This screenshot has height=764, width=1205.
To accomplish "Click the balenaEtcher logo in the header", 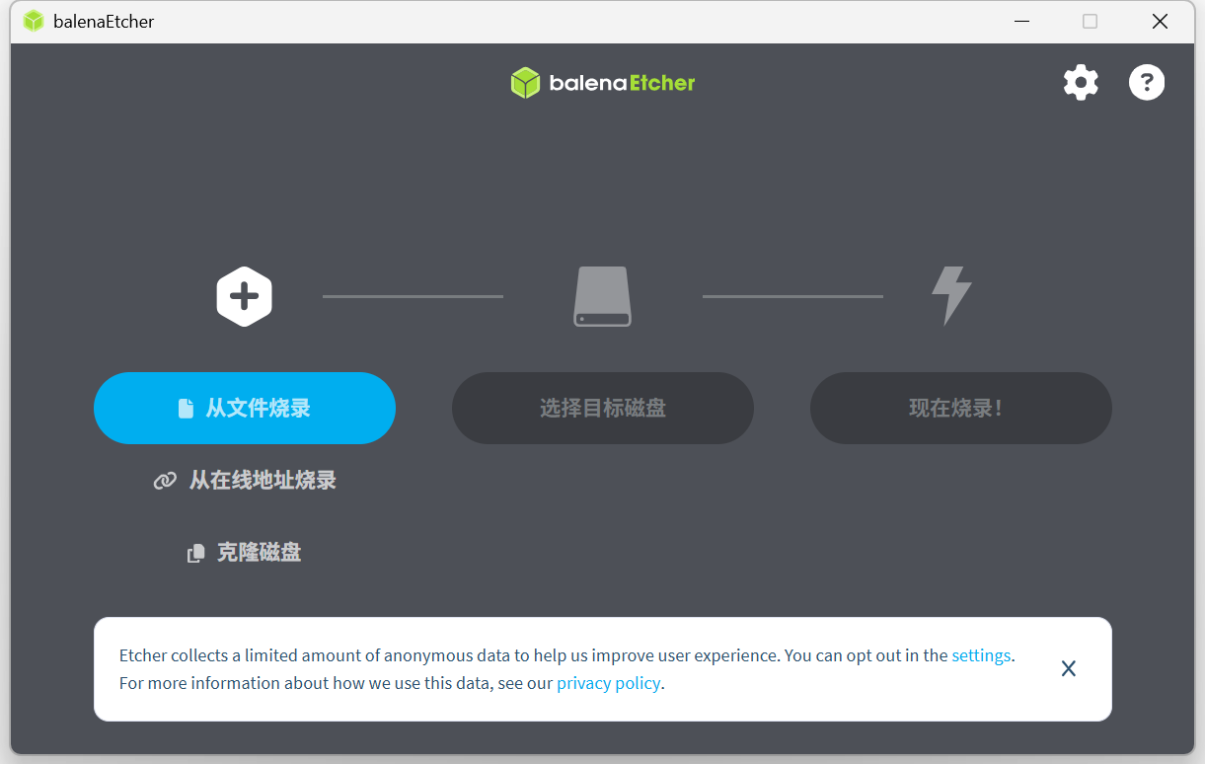I will 603,83.
